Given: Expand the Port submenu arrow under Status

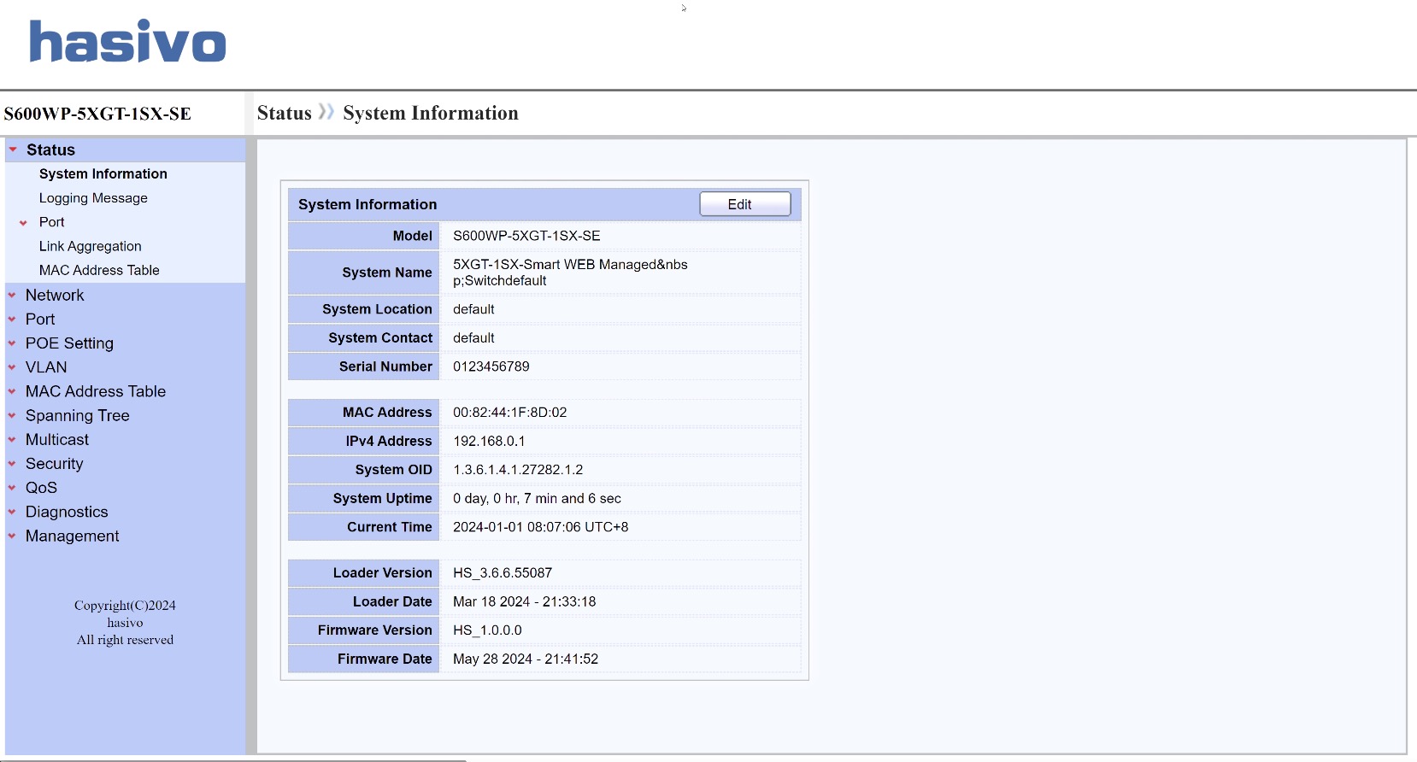Looking at the screenshot, I should pos(23,223).
